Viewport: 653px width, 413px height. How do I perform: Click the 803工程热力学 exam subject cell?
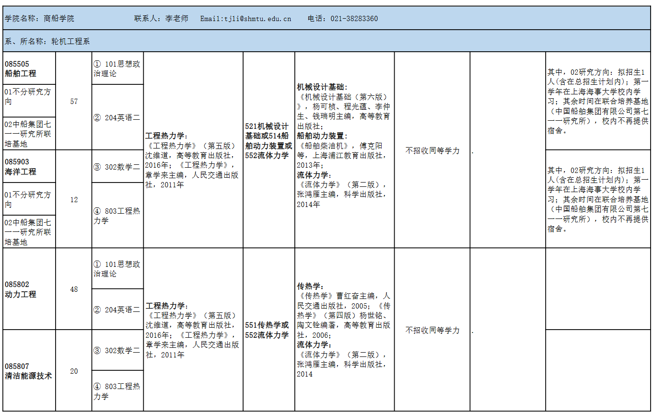click(x=116, y=211)
